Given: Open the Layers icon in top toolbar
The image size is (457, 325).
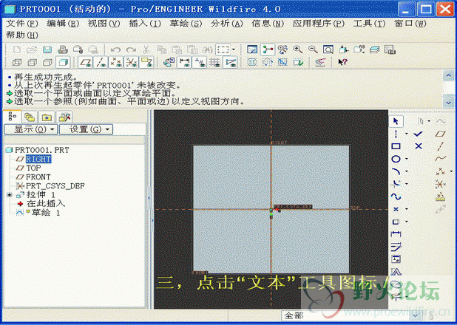Looking at the screenshot, I should click(x=374, y=49).
